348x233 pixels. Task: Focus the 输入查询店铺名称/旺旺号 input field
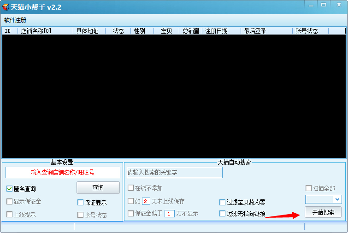[63, 173]
